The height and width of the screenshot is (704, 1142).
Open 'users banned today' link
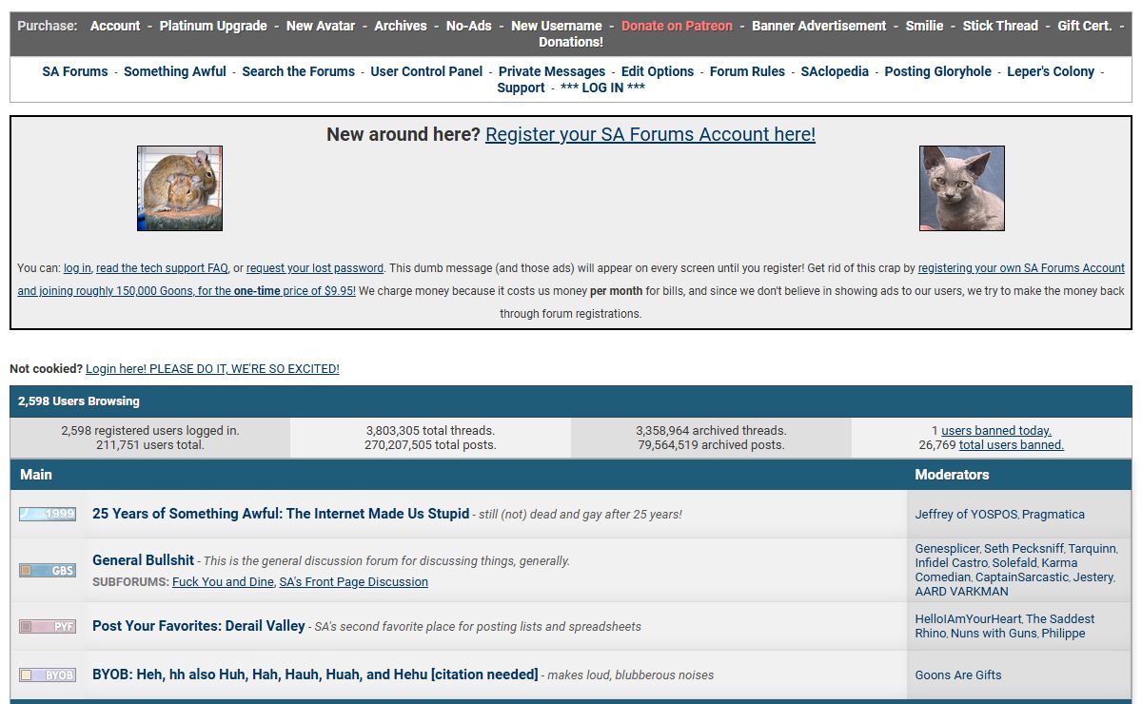996,431
